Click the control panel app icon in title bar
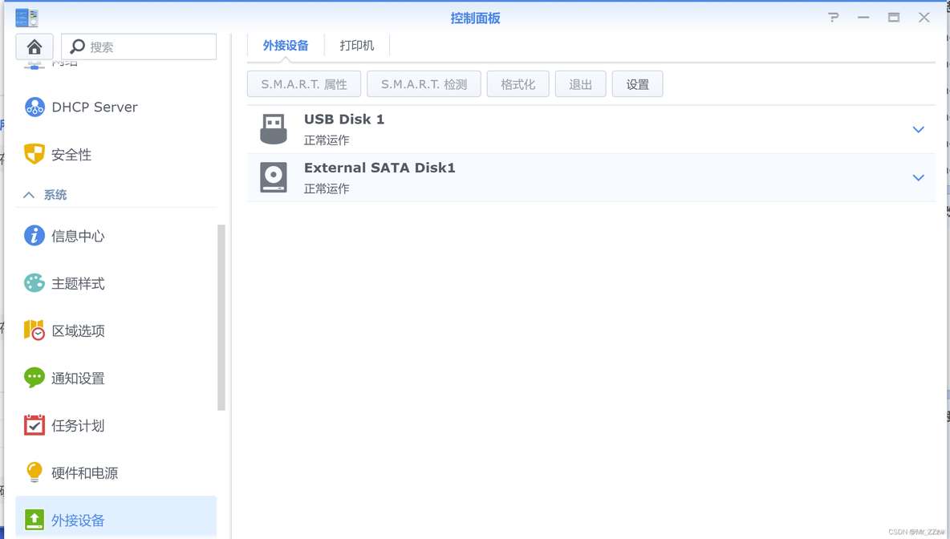 click(x=26, y=18)
